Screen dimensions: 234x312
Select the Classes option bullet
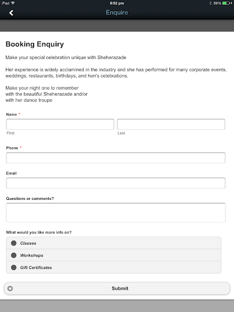(x=14, y=243)
